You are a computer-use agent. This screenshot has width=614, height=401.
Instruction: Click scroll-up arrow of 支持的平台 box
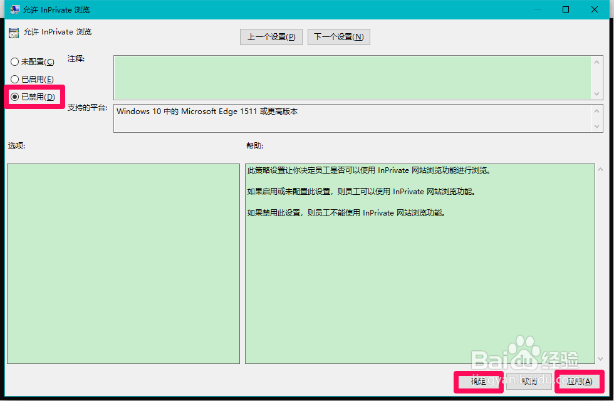[596, 112]
